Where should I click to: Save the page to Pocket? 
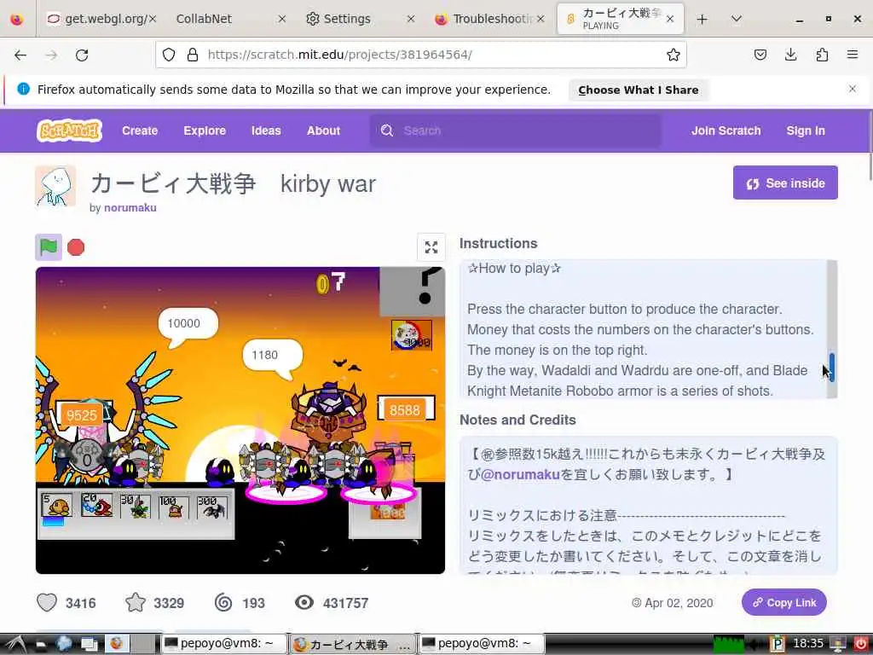click(x=760, y=55)
